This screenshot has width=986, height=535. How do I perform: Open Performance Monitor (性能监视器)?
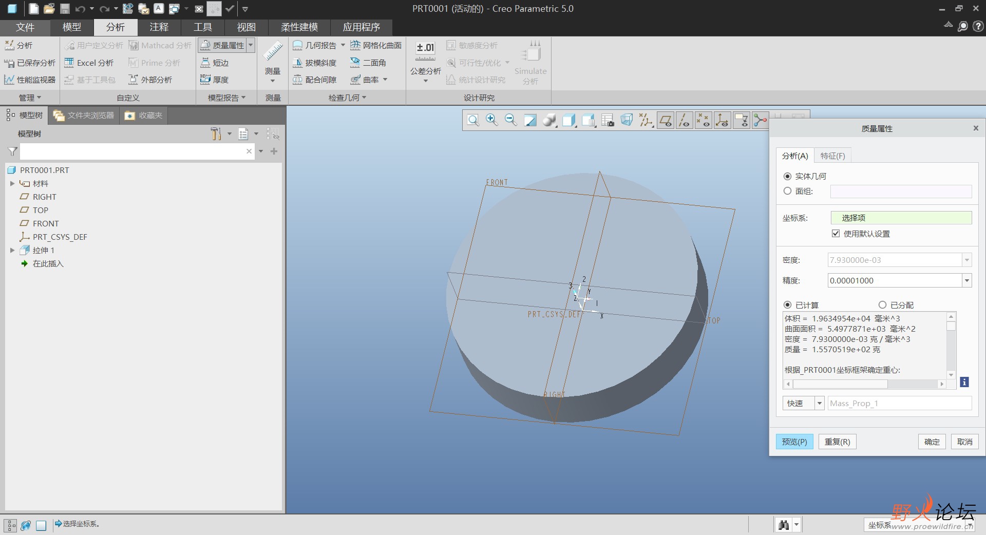coord(30,80)
